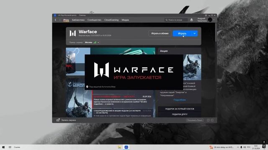The width and height of the screenshot is (268, 150).
Task: Open the weekly special offers news item
Action: click(x=123, y=113)
